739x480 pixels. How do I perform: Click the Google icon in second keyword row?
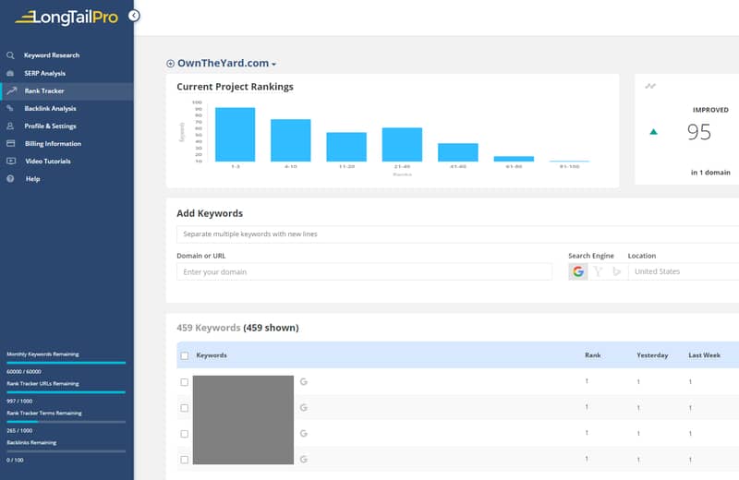[304, 407]
